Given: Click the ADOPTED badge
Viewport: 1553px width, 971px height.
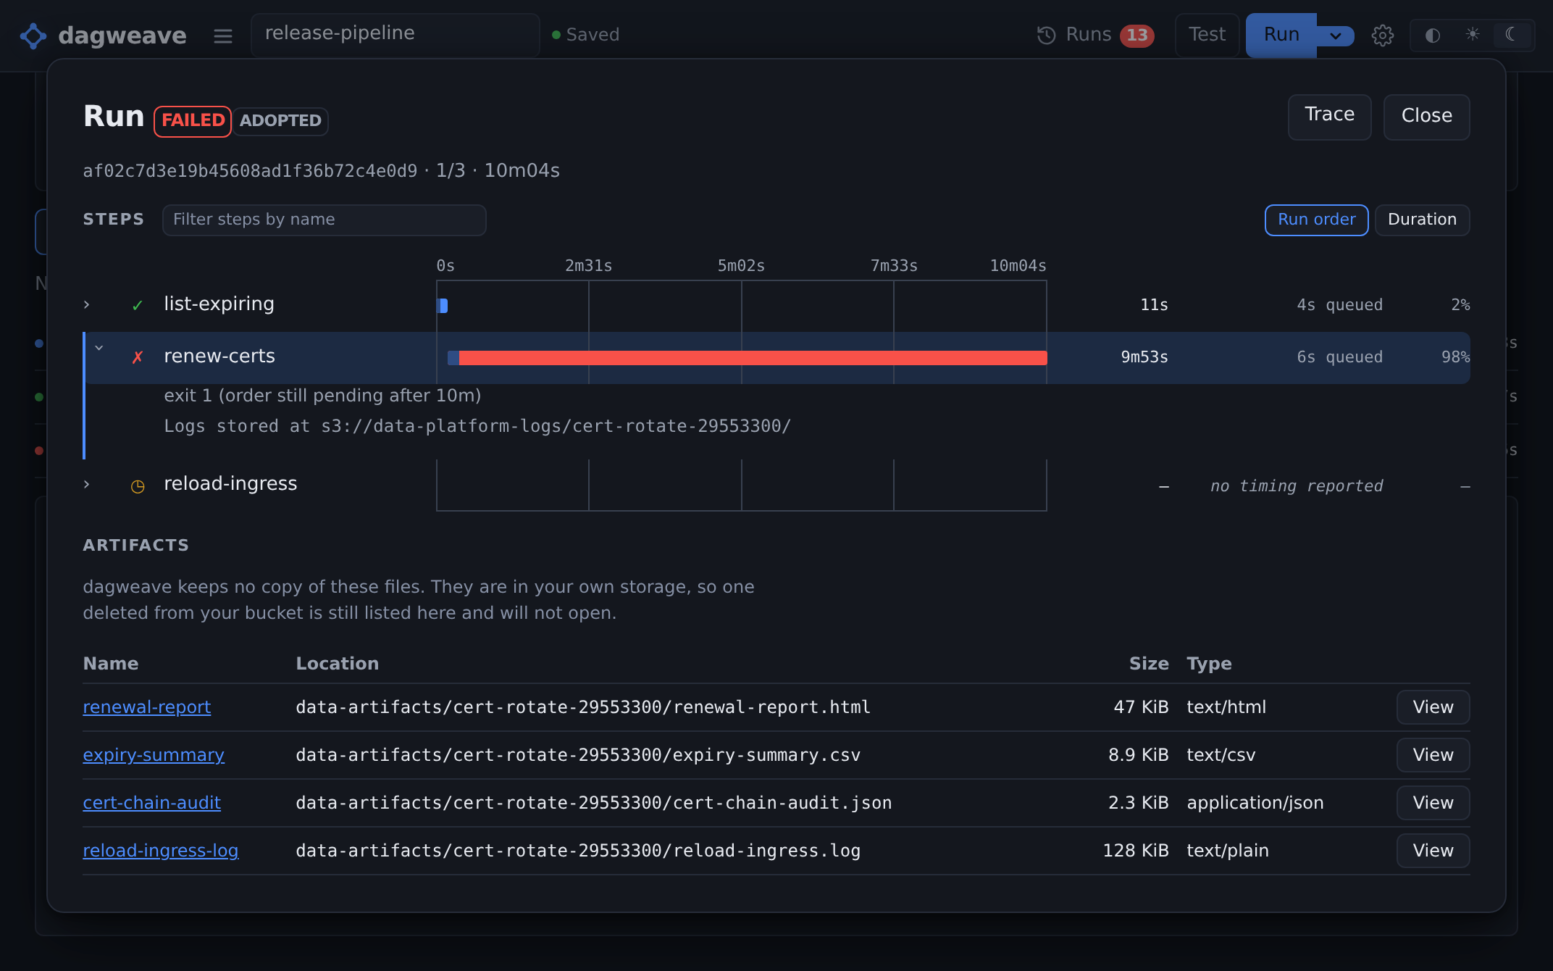Looking at the screenshot, I should pyautogui.click(x=280, y=121).
